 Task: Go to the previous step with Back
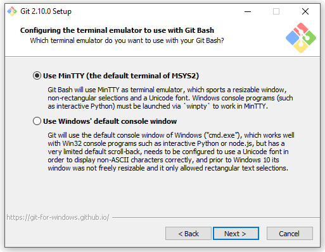point(188,234)
